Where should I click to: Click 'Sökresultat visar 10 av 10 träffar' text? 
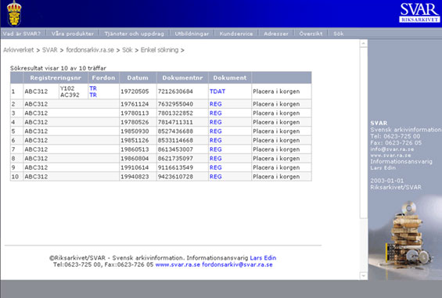(58, 68)
